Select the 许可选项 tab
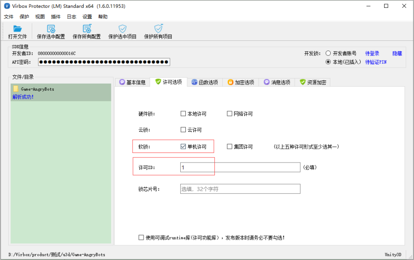This screenshot has width=414, height=260. click(x=169, y=82)
